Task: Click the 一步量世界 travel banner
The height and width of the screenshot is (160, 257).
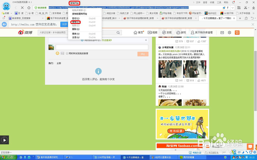Action: [x=182, y=124]
